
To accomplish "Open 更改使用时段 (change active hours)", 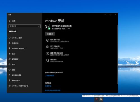I will coord(55,47).
